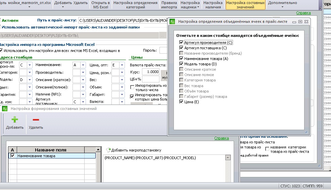Screen dimensions: 331x190
Task: Click the red minus Удалить icon
Action: click(x=36, y=120)
